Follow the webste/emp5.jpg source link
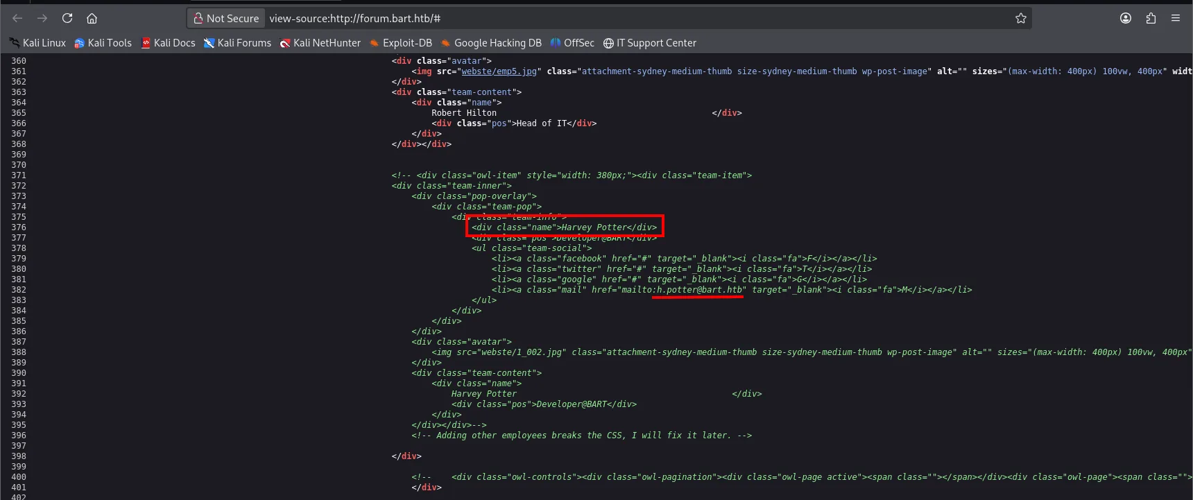The width and height of the screenshot is (1193, 500). (x=499, y=71)
